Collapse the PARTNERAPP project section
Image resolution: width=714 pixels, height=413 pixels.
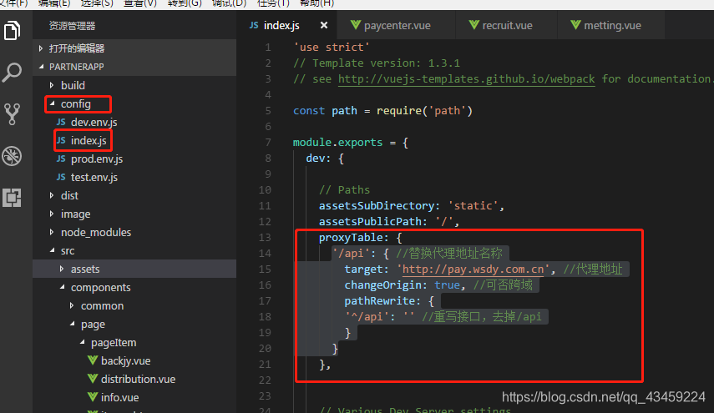pos(134,67)
